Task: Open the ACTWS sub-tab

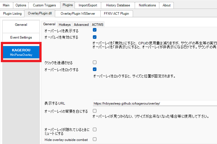Action: (98, 25)
